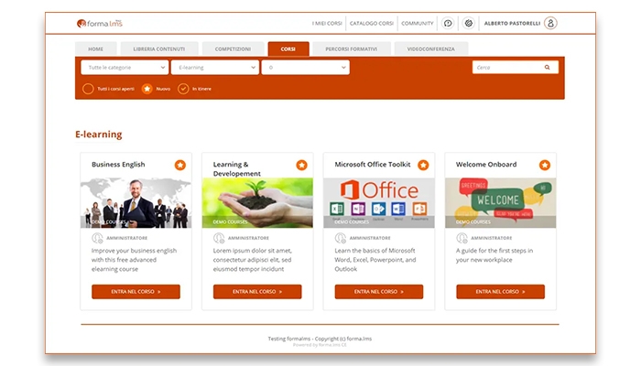This screenshot has height=366, width=641.
Task: Open the 'Tutte le categorie' dropdown
Action: 125,68
